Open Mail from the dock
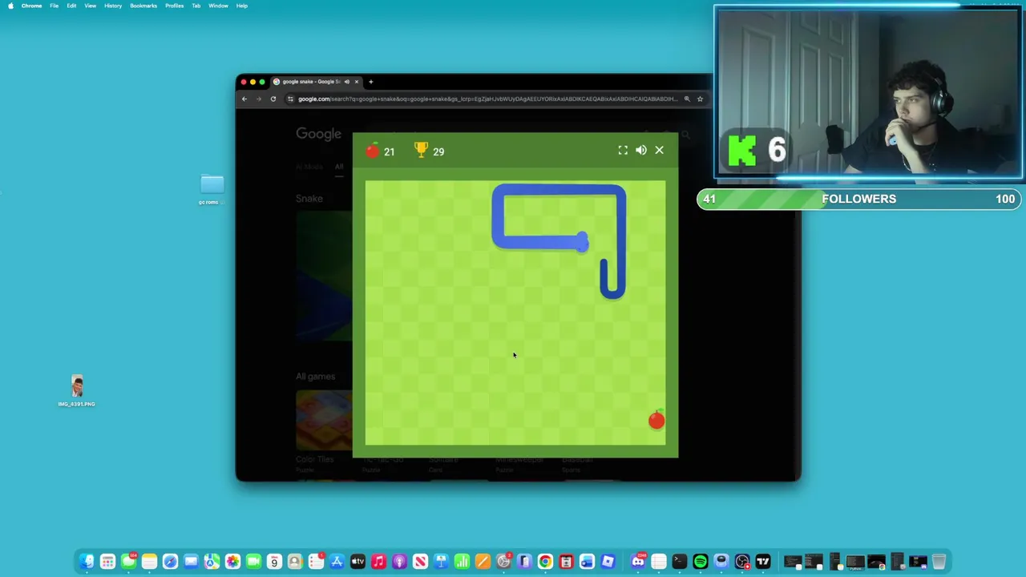The image size is (1026, 577). 191,561
